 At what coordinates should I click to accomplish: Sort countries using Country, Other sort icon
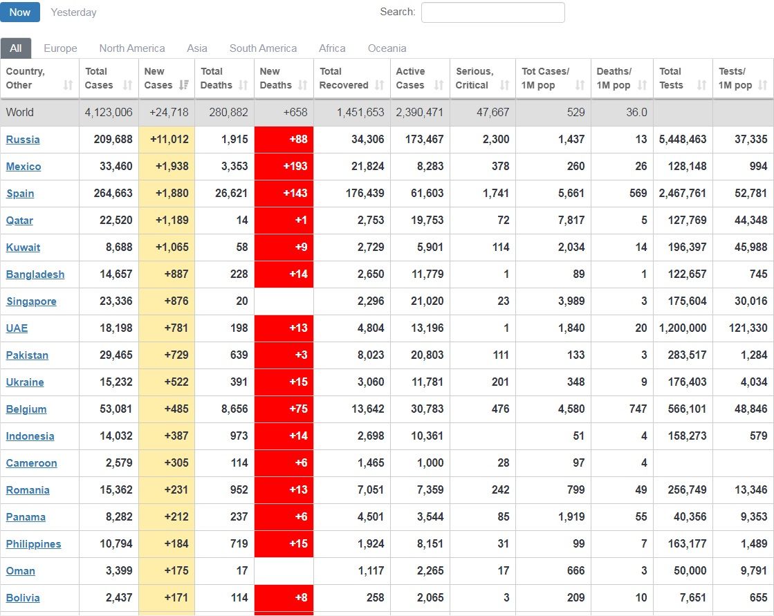[x=68, y=85]
